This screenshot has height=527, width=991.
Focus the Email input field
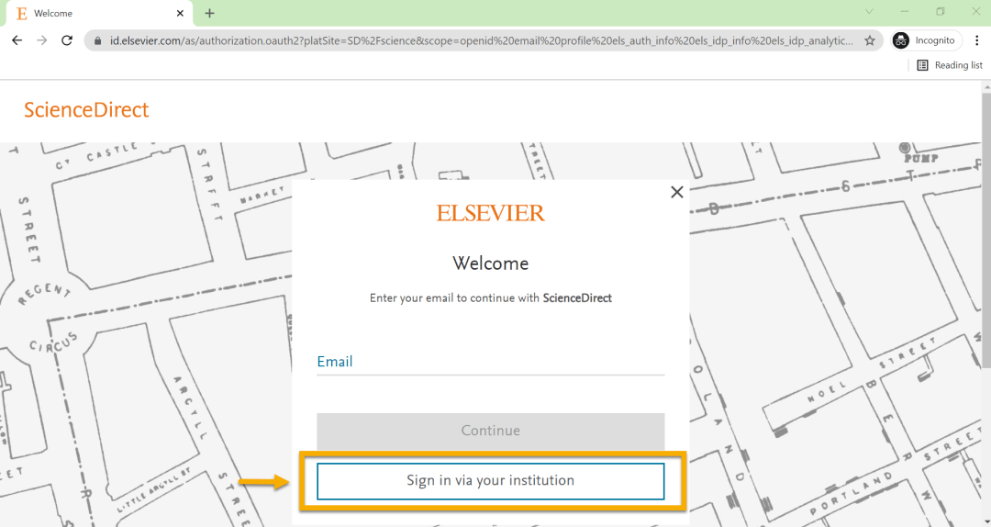pos(490,362)
